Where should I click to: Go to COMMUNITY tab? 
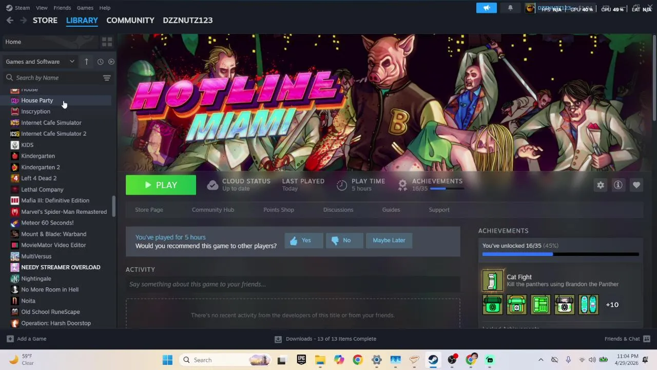130,20
